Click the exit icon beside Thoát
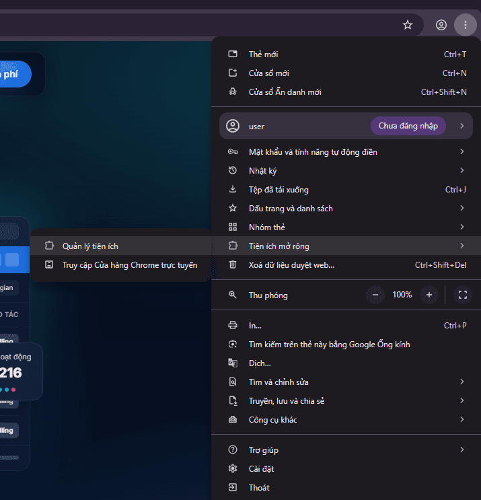The width and height of the screenshot is (481, 500). point(233,487)
